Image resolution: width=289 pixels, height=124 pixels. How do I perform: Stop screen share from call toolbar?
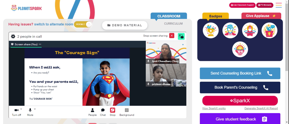(x=113, y=112)
